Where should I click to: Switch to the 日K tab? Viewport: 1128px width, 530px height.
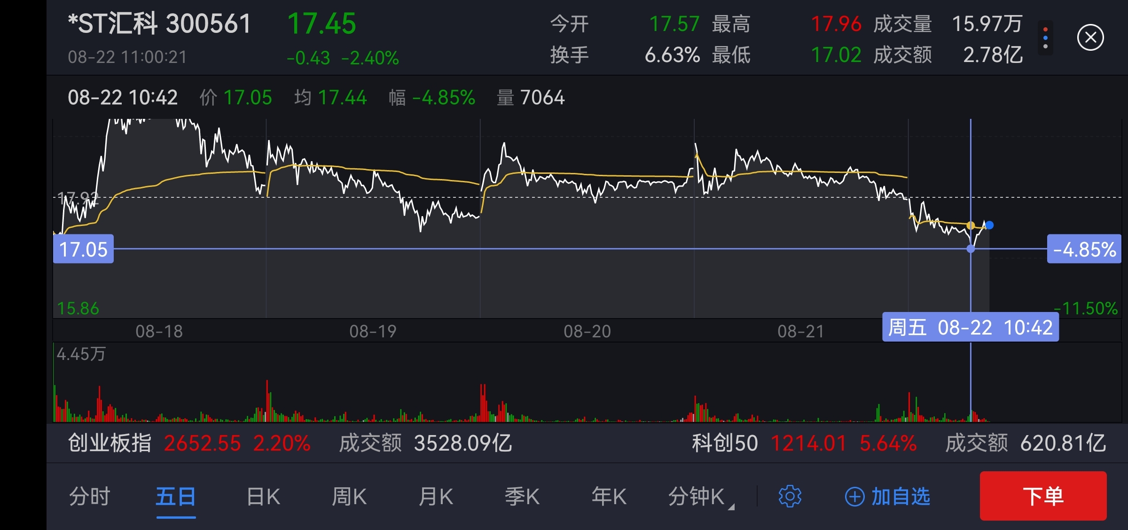pos(263,496)
